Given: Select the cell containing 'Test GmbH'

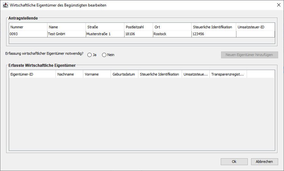Looking at the screenshot, I should click(x=67, y=34).
